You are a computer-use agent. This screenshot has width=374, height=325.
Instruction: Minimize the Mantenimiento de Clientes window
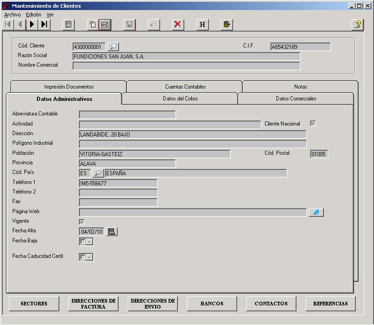pos(352,6)
